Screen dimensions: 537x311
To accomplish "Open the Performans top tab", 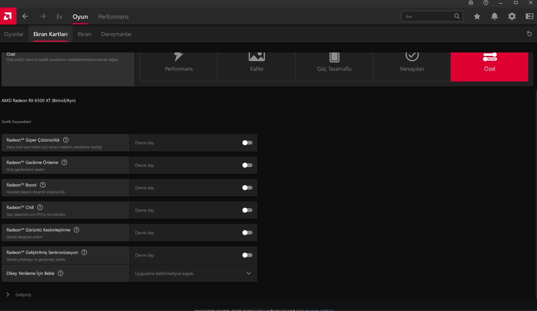I will pyautogui.click(x=113, y=17).
